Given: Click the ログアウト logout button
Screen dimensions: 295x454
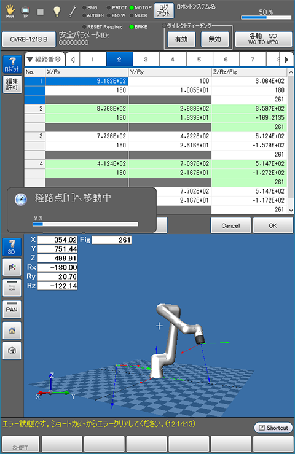Looking at the screenshot, I should tap(163, 10).
